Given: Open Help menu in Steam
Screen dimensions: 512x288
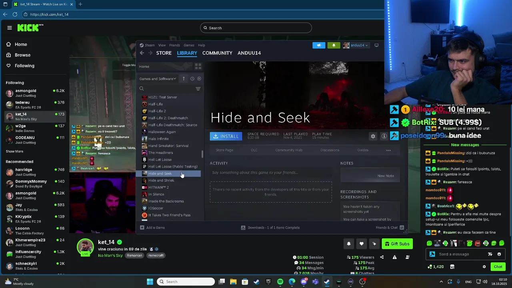Looking at the screenshot, I should pyautogui.click(x=202, y=45).
